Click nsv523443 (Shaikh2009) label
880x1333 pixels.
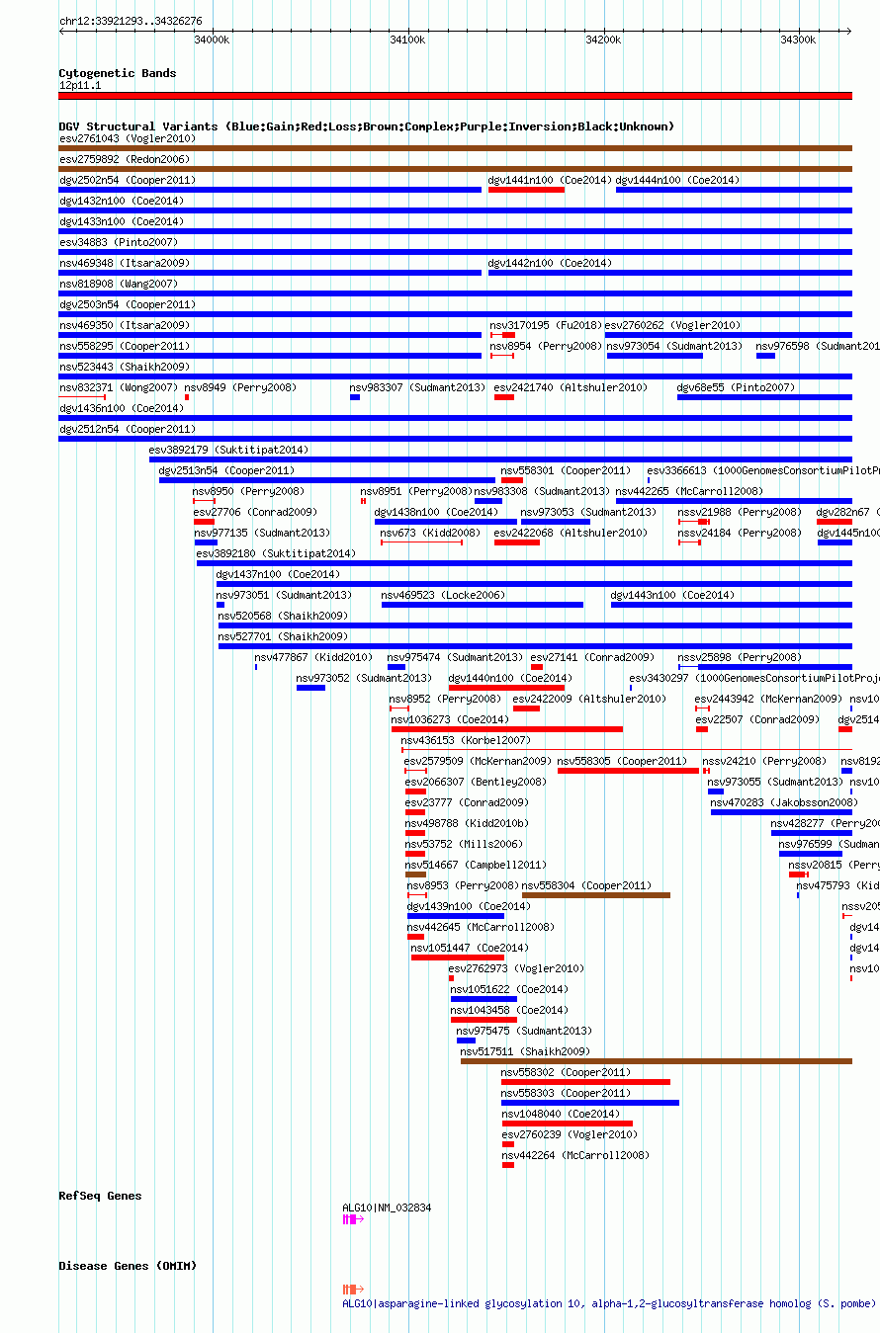tap(125, 367)
